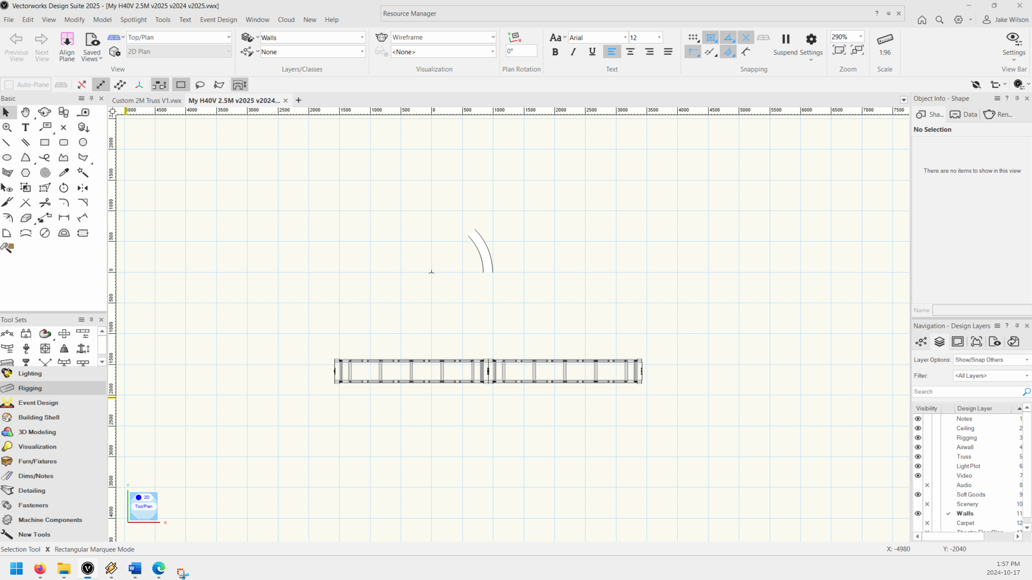
Task: Select the Circle tool
Action: pyautogui.click(x=83, y=143)
